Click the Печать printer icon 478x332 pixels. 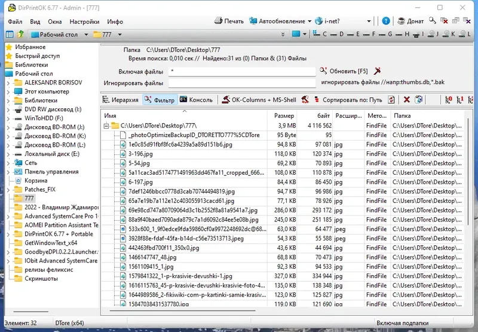click(x=218, y=21)
